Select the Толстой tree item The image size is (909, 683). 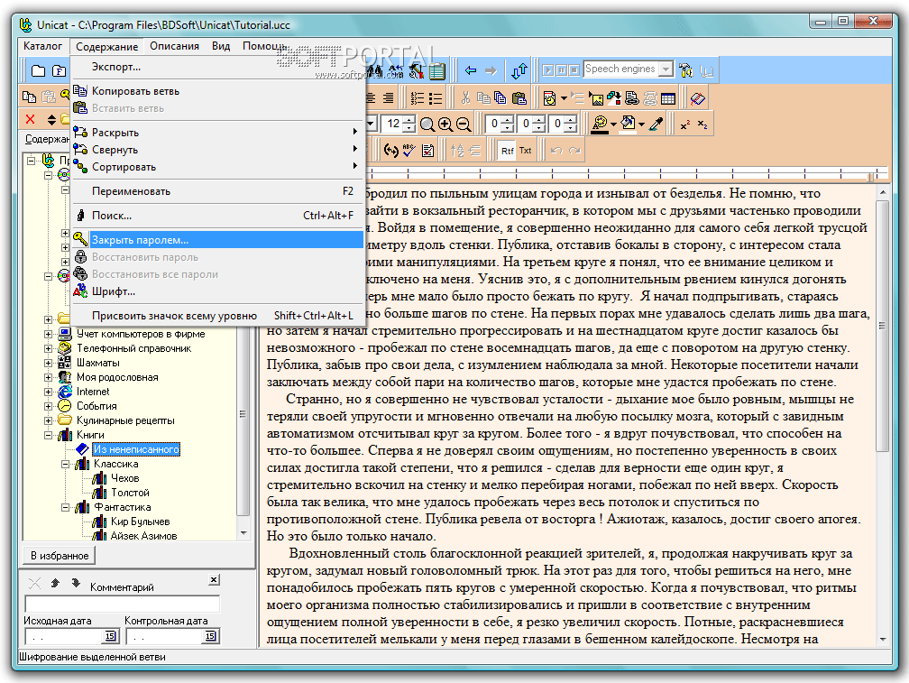coord(131,493)
